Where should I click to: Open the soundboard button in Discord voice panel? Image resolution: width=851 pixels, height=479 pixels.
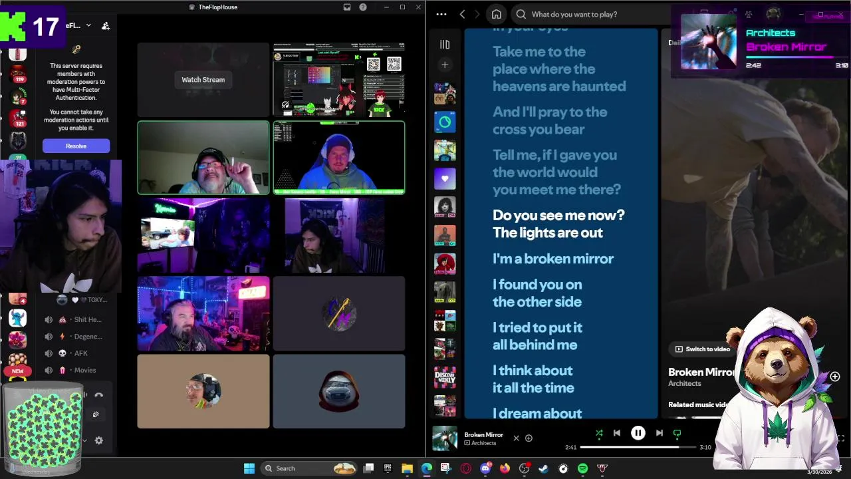96,414
